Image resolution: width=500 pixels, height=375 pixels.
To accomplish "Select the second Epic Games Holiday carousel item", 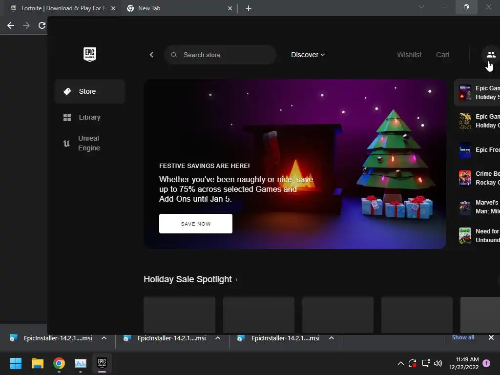I will pos(478,121).
